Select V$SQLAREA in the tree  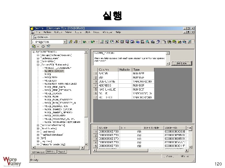coord(51,77)
